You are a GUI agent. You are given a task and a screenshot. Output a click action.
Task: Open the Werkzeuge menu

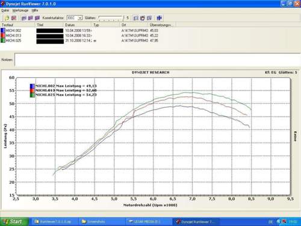click(x=20, y=10)
